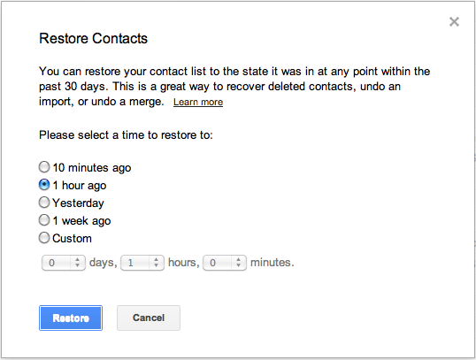Choose the Yesterday radio option
Viewport: 476px width, 360px height.
pyautogui.click(x=44, y=203)
